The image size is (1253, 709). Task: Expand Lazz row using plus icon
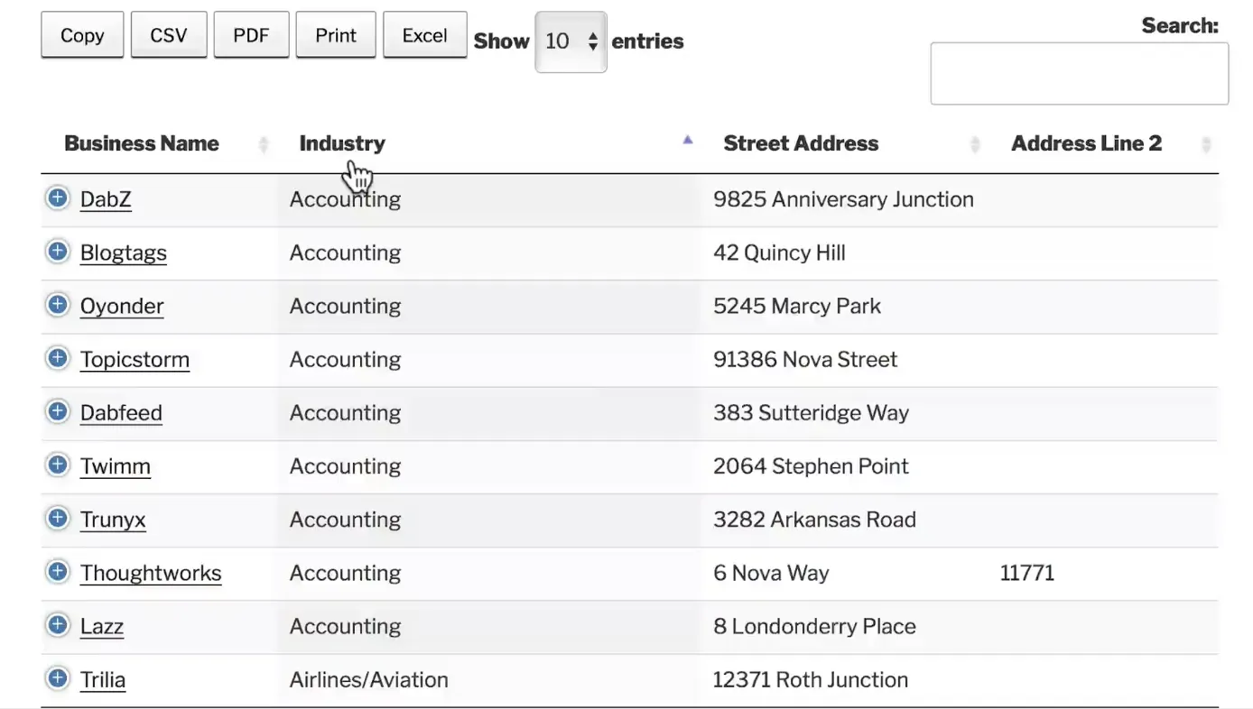[57, 624]
